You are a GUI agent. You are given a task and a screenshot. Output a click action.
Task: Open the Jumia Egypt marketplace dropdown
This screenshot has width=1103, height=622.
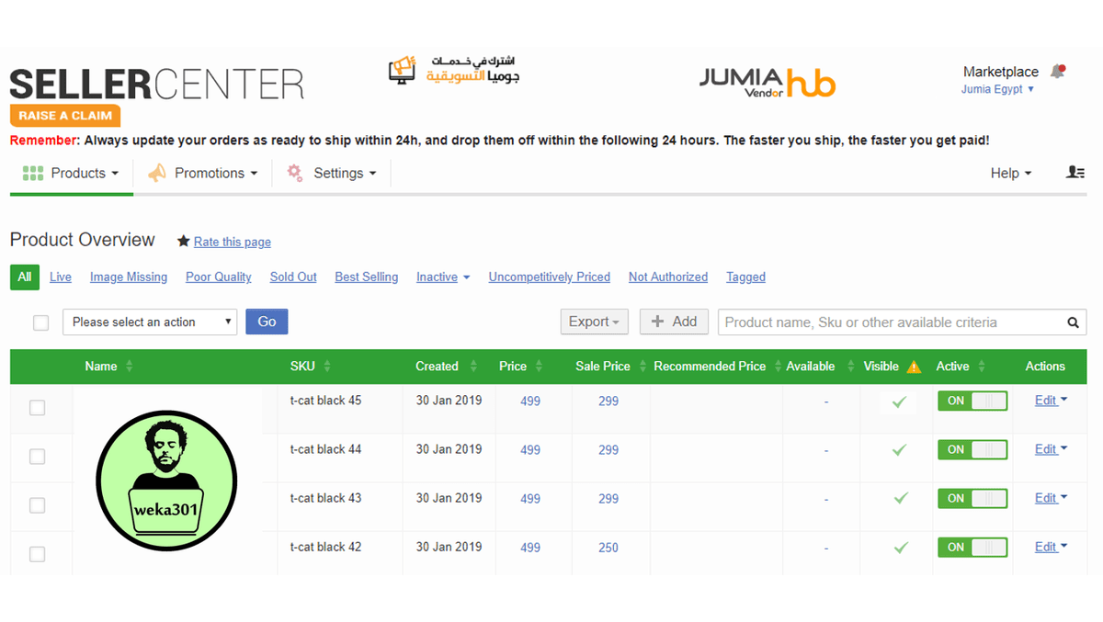click(998, 89)
